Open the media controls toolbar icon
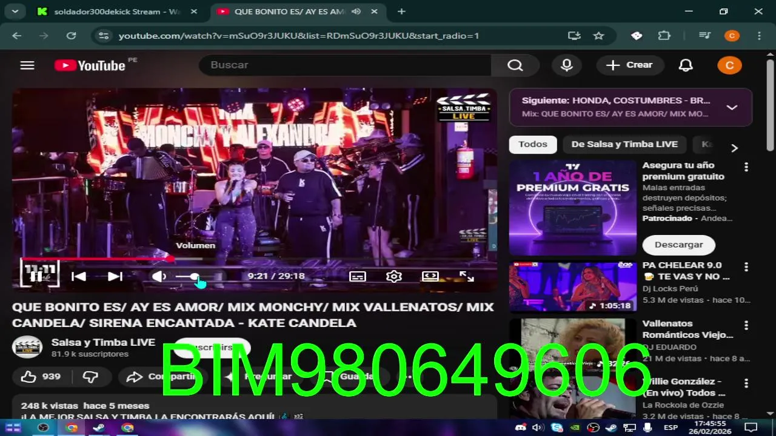This screenshot has width=776, height=436. [x=704, y=36]
